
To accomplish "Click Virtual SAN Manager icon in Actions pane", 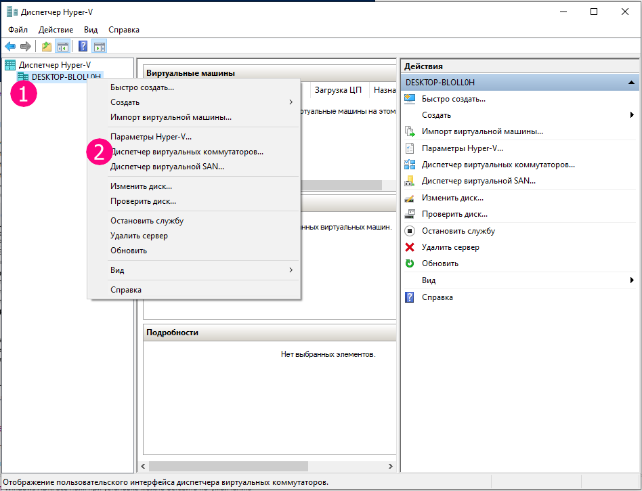I will 410,181.
